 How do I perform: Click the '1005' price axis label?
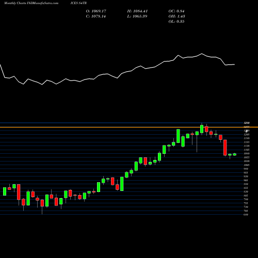click(x=247, y=165)
